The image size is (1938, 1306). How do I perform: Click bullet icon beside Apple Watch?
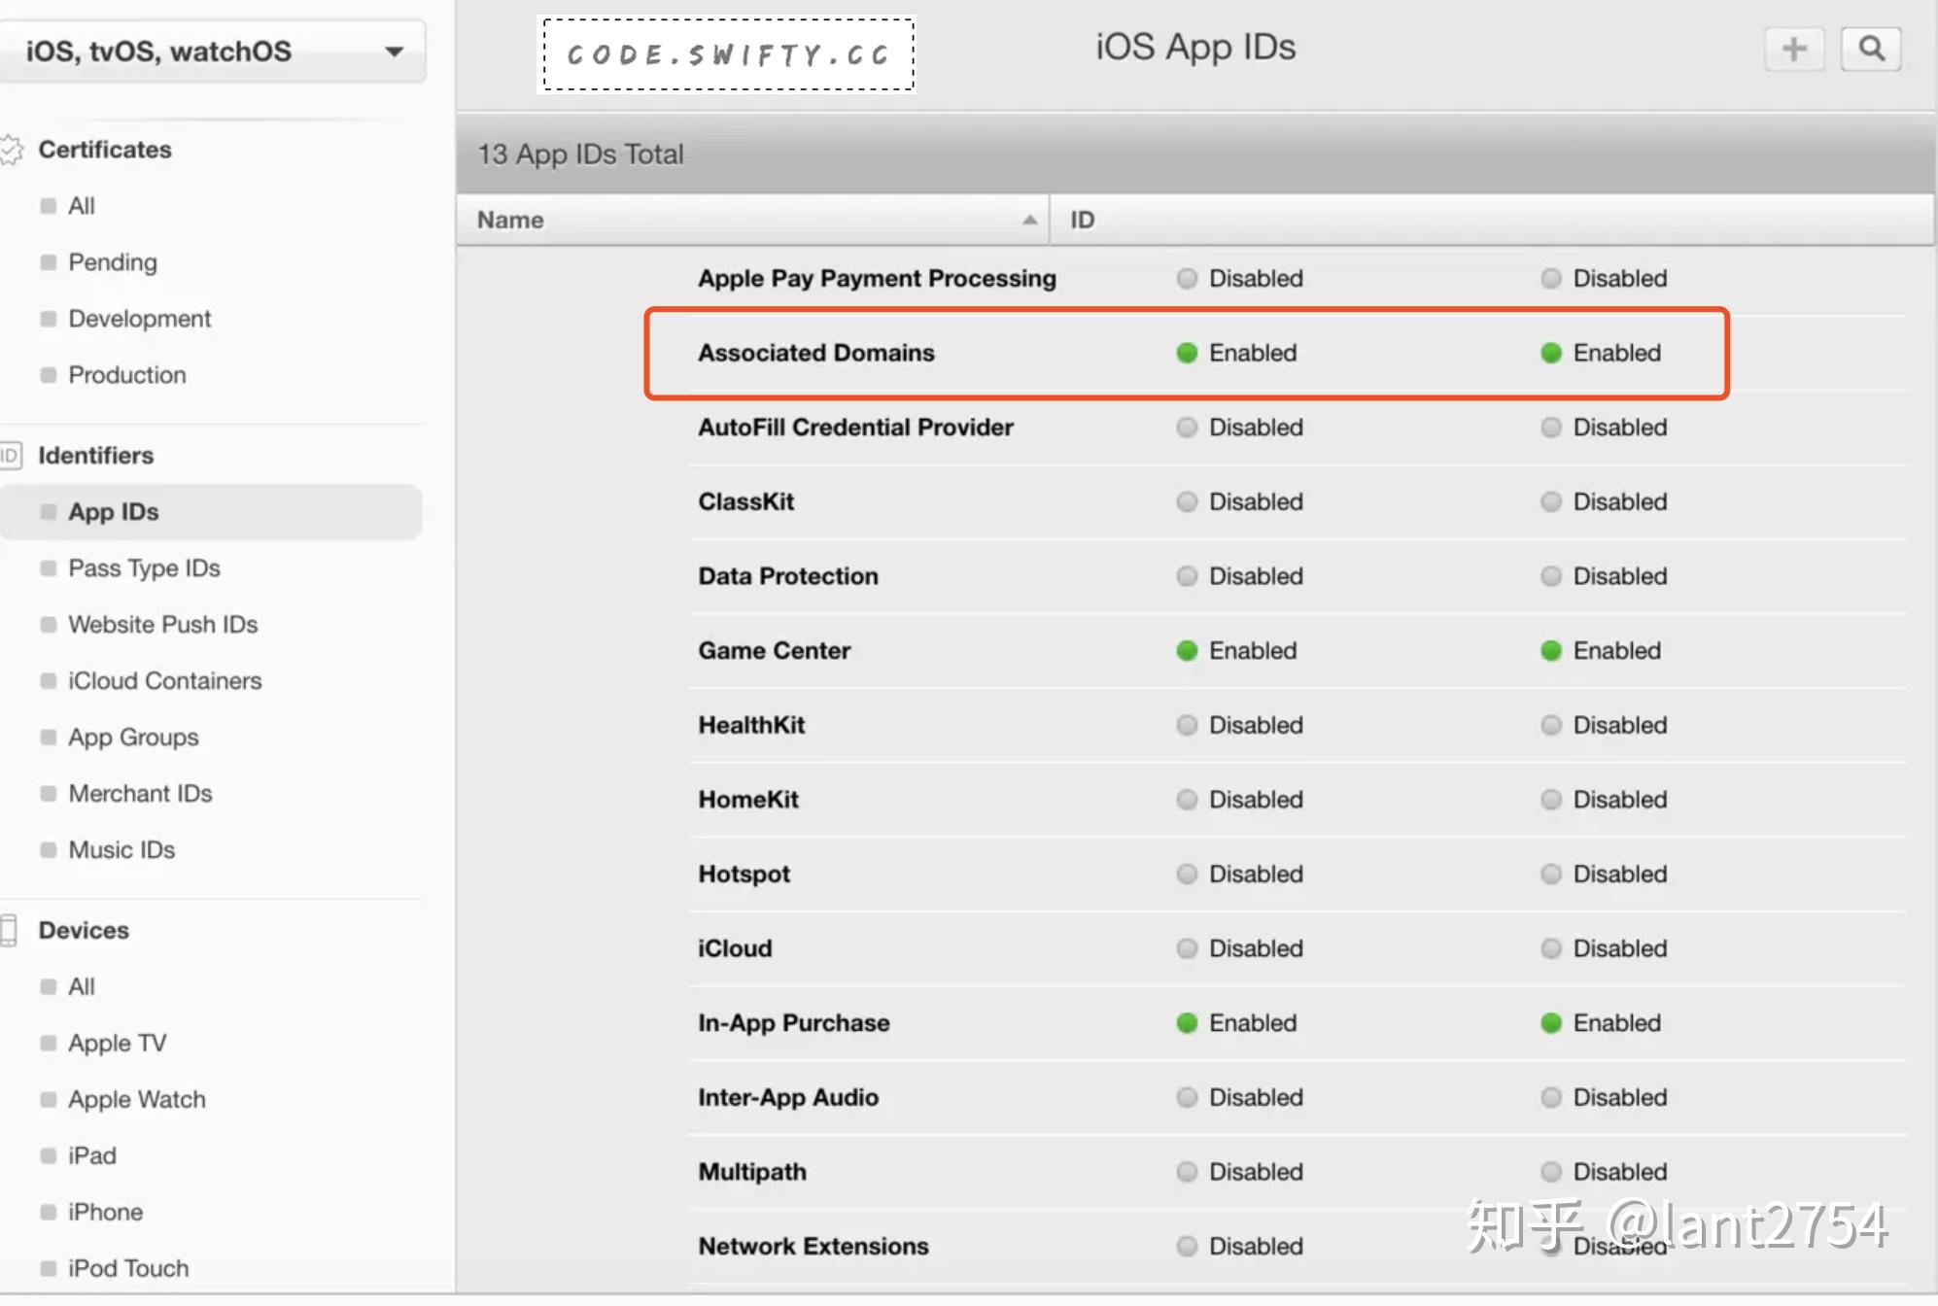click(x=48, y=1099)
